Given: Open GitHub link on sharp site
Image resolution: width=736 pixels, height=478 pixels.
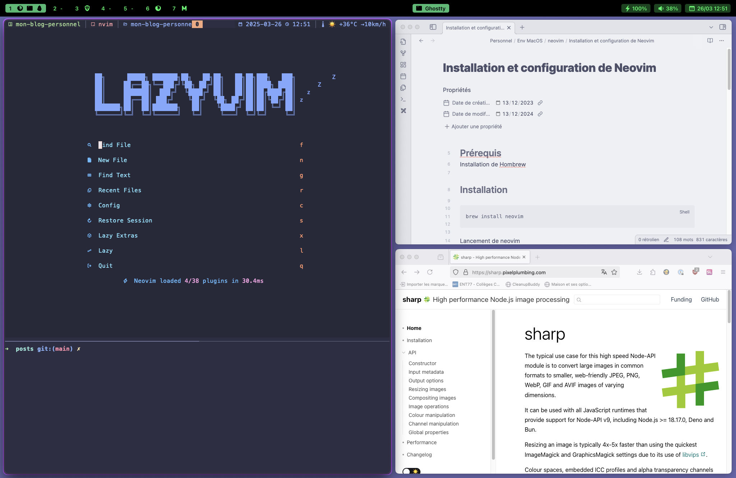Looking at the screenshot, I should click(710, 299).
